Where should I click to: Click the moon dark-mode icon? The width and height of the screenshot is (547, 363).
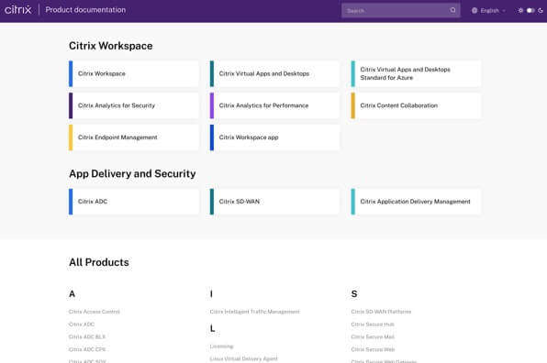click(x=541, y=10)
